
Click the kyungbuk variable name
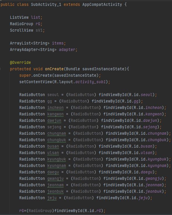click(x=57, y=159)
